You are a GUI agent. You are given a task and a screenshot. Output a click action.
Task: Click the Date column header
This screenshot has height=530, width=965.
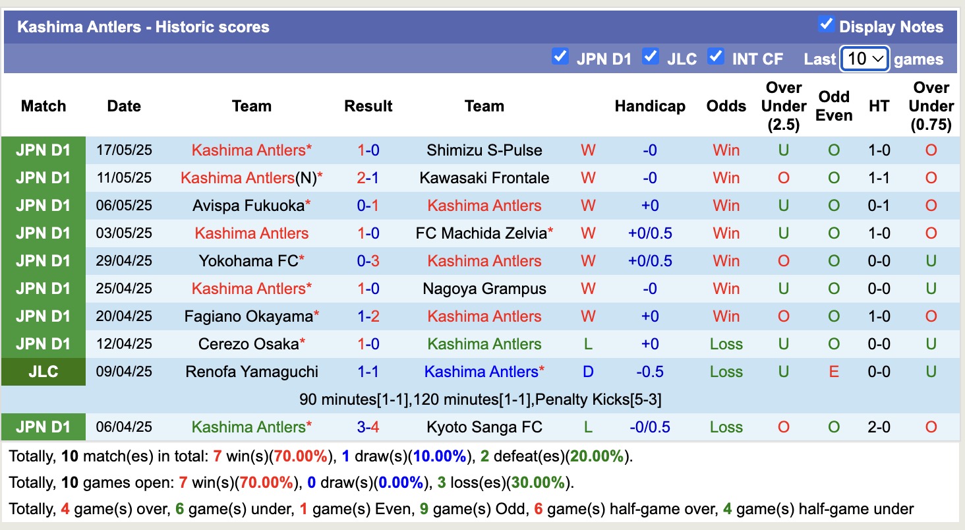click(124, 105)
